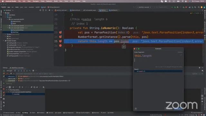This screenshot has height=116, width=206.
Task: Click the code fragment input in Evaluate
Action: 158,60
